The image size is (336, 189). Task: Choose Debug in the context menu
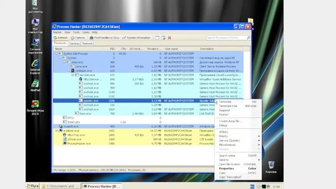pyautogui.click(x=238, y=125)
